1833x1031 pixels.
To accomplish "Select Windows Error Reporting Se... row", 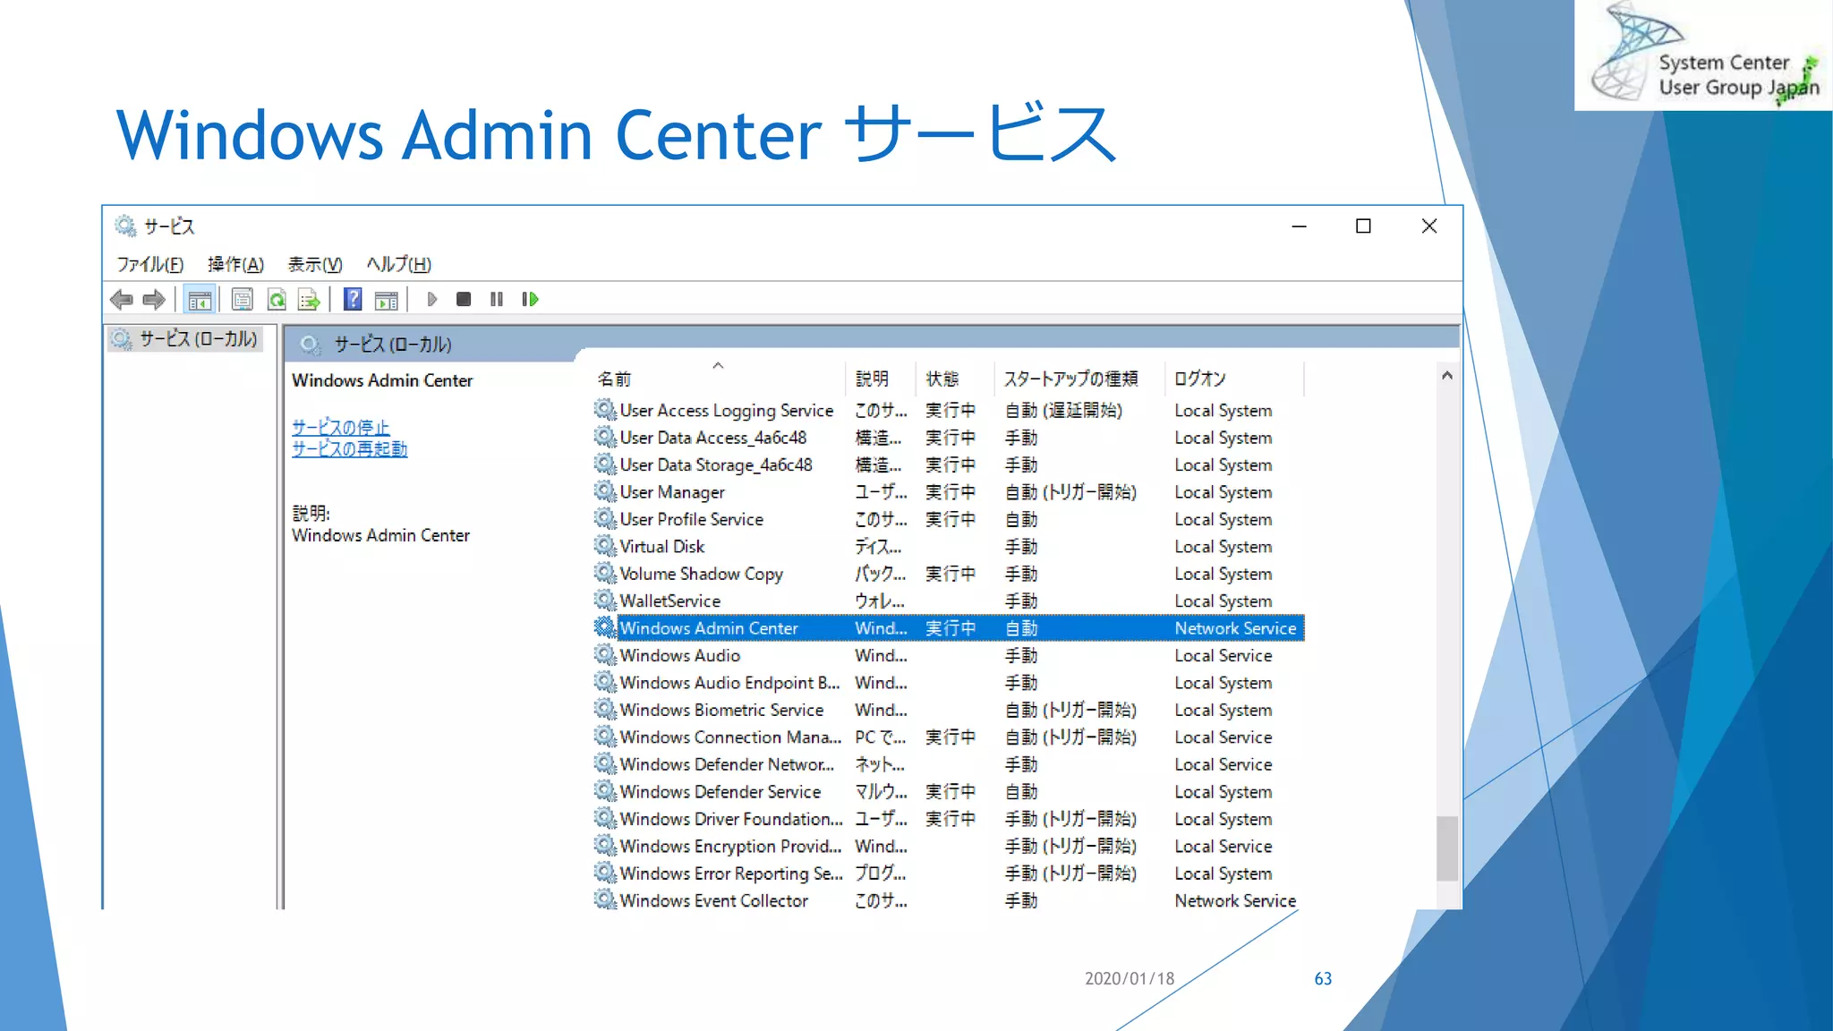I will click(948, 873).
